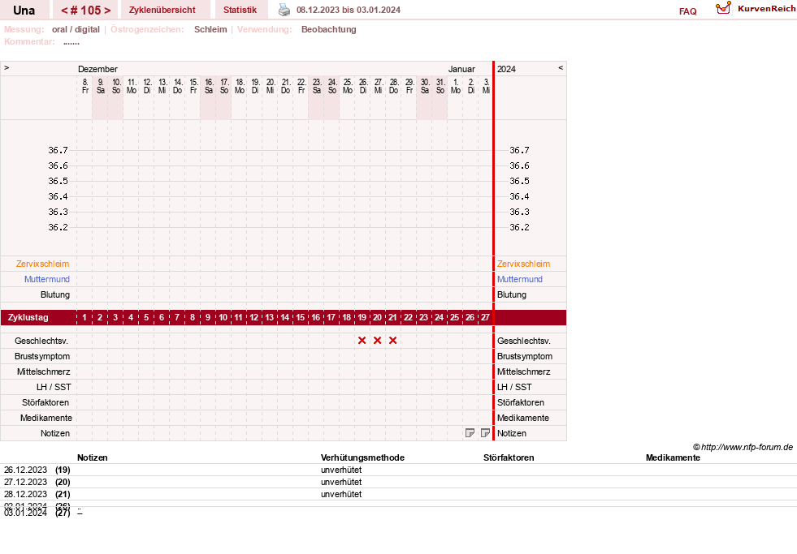Click the Notizen table column header
The image size is (797, 554).
point(92,457)
